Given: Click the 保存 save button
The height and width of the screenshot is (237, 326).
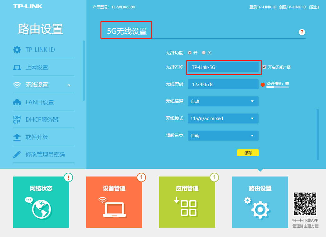Looking at the screenshot, I should coord(248,153).
